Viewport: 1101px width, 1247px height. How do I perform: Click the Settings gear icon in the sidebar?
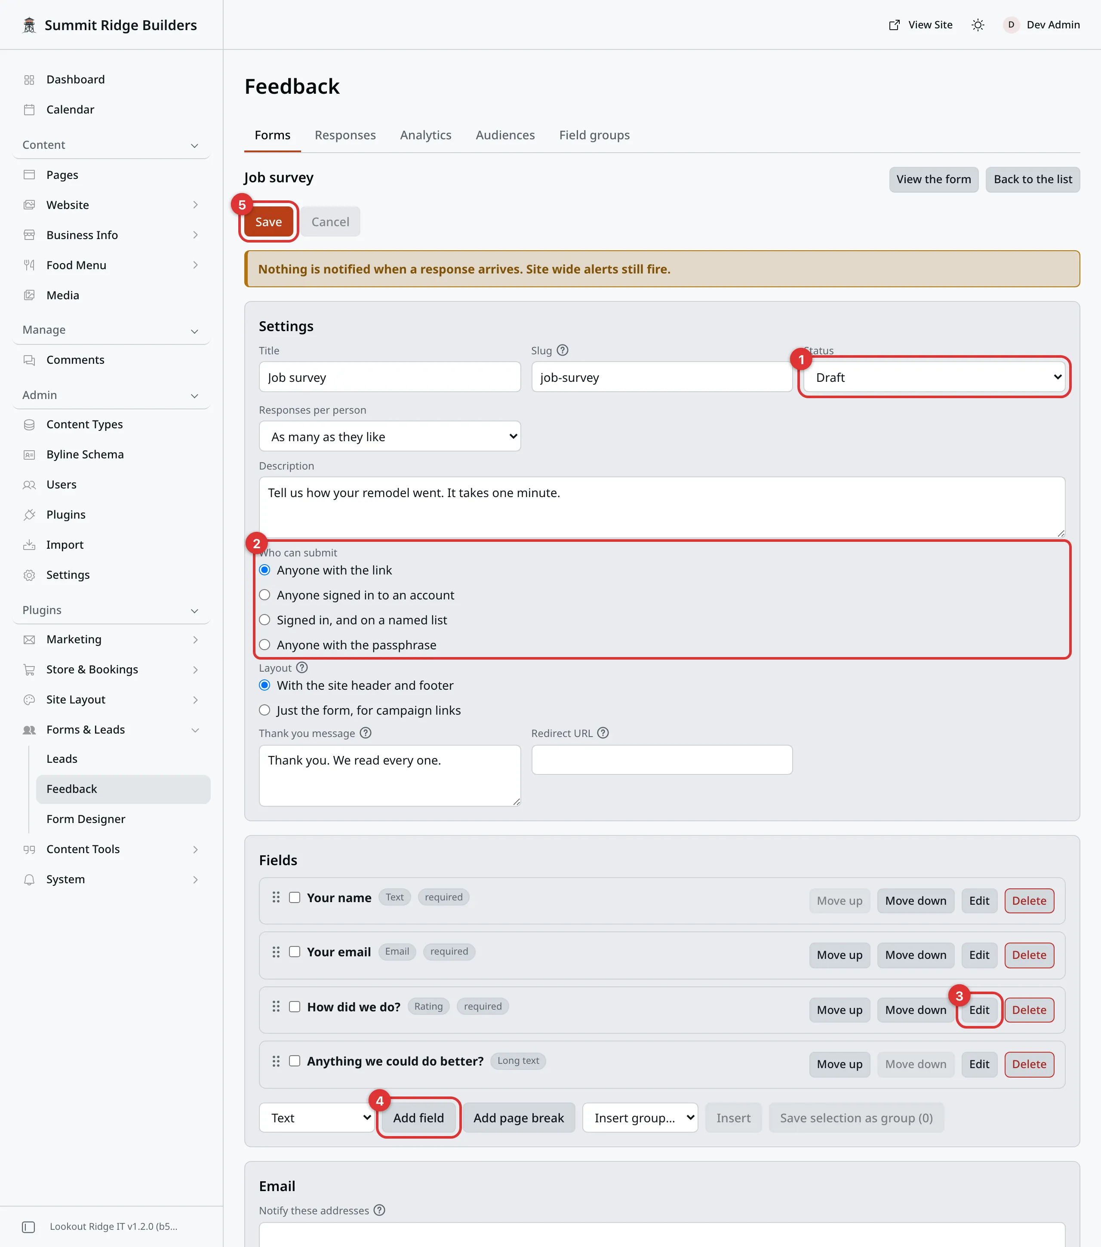click(x=29, y=574)
